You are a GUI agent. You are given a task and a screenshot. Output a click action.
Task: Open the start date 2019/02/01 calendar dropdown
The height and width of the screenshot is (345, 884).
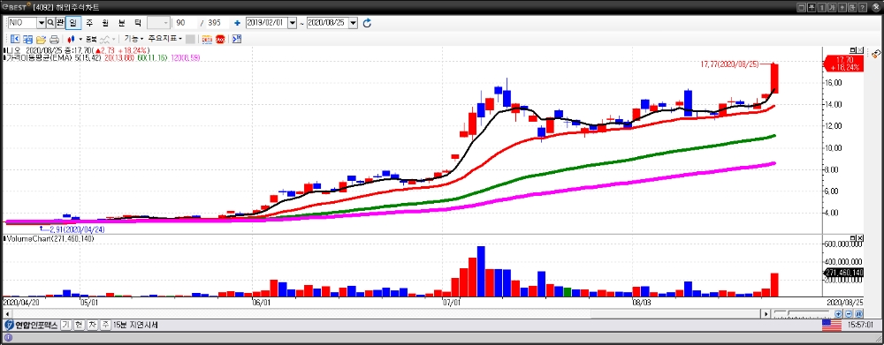pyautogui.click(x=292, y=23)
